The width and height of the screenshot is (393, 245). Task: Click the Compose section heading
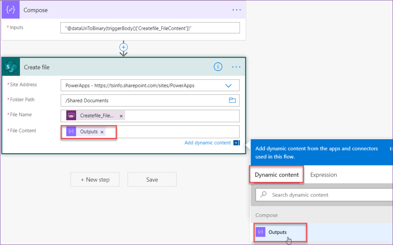click(266, 215)
